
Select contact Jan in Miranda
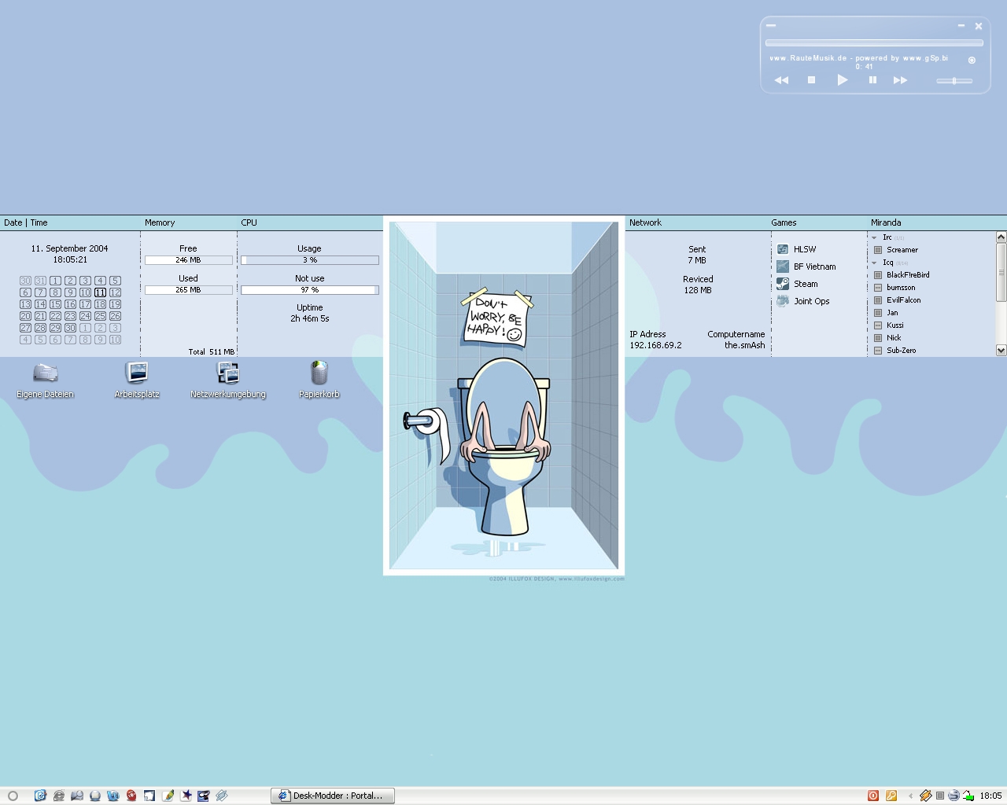[886, 313]
